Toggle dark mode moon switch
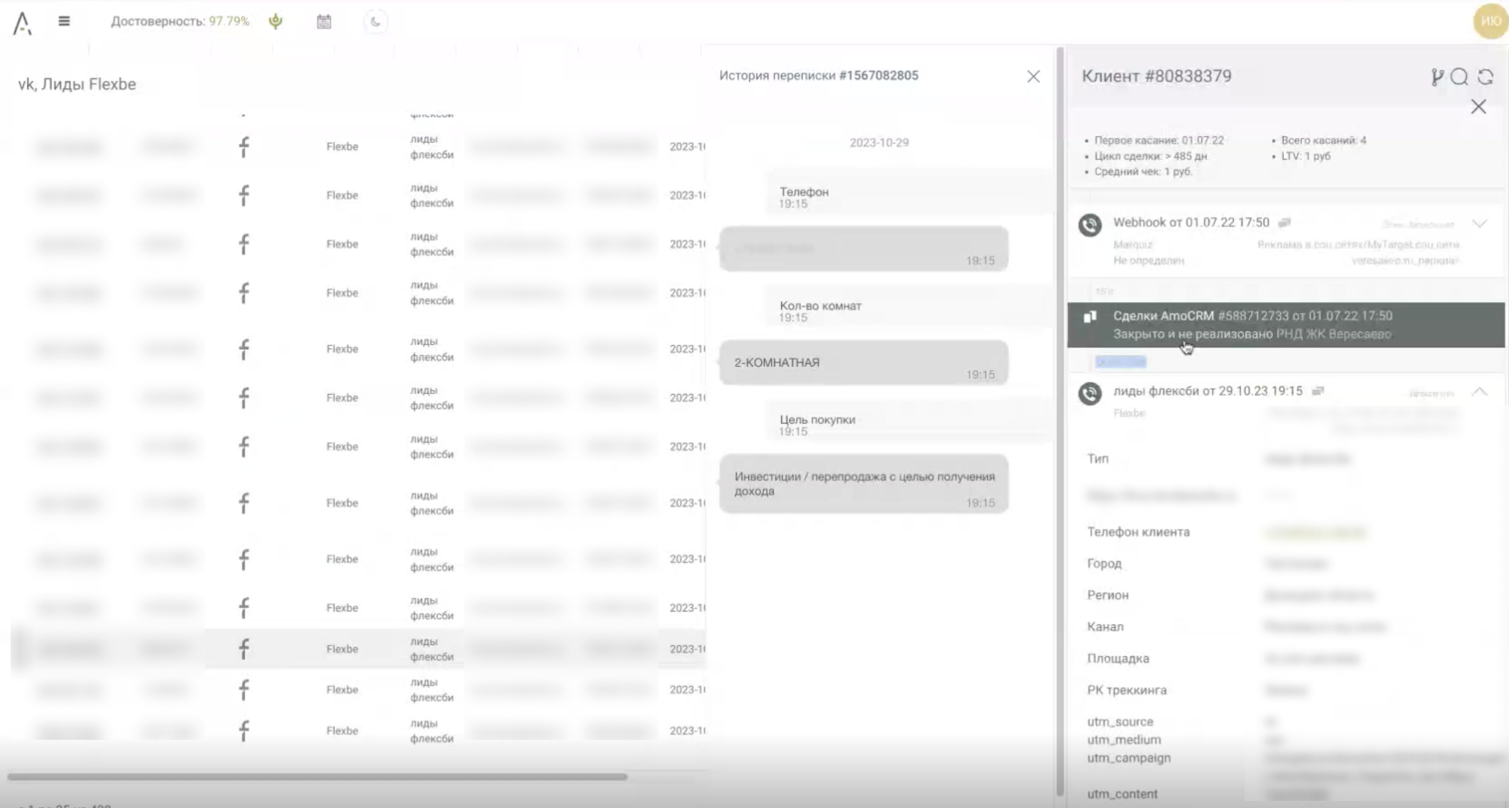The image size is (1509, 808). (375, 22)
